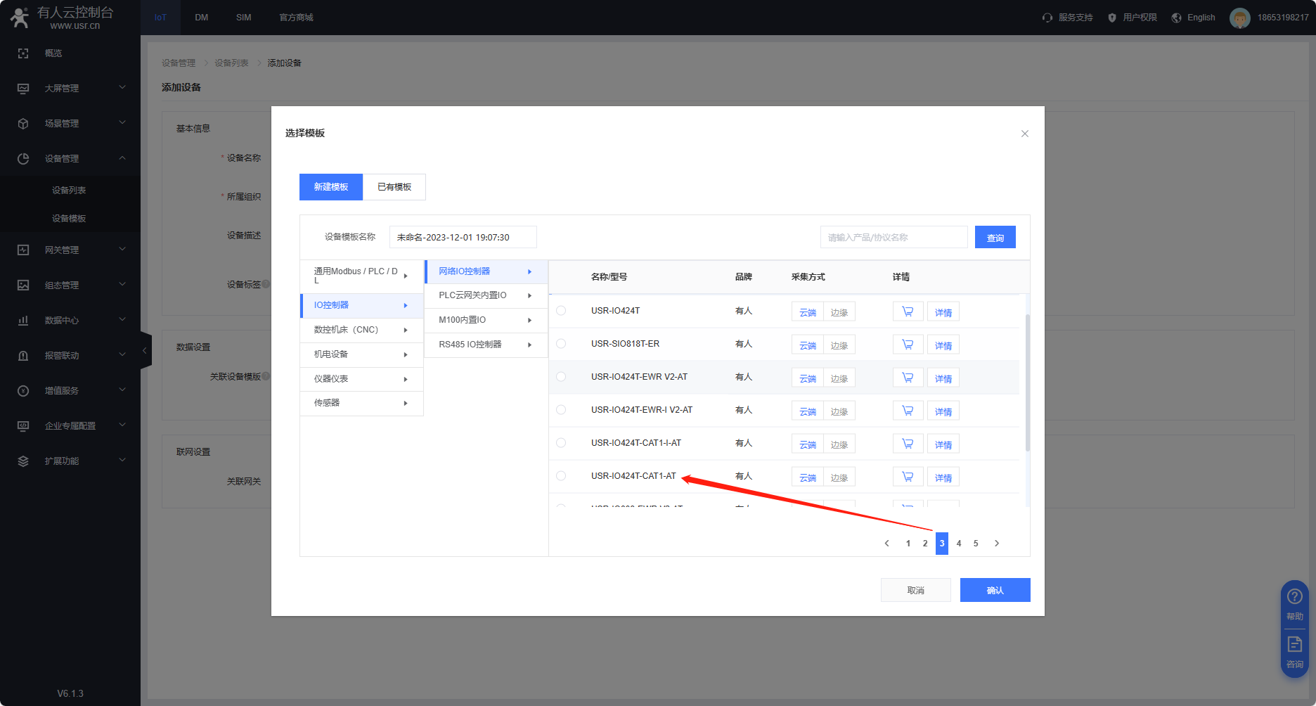Select radio for USR-IO424T-CAT1-AT
Viewport: 1316px width, 706px height.
(x=561, y=476)
